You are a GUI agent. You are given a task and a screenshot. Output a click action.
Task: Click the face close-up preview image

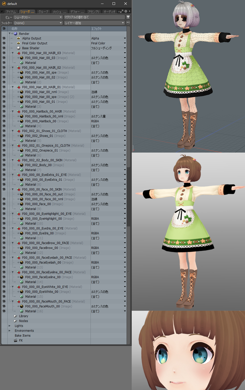(188, 351)
